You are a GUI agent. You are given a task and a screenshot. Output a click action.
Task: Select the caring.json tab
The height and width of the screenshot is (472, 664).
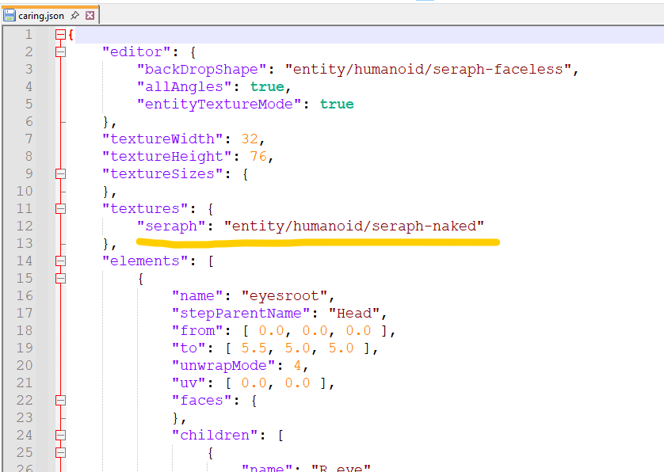[x=43, y=15]
